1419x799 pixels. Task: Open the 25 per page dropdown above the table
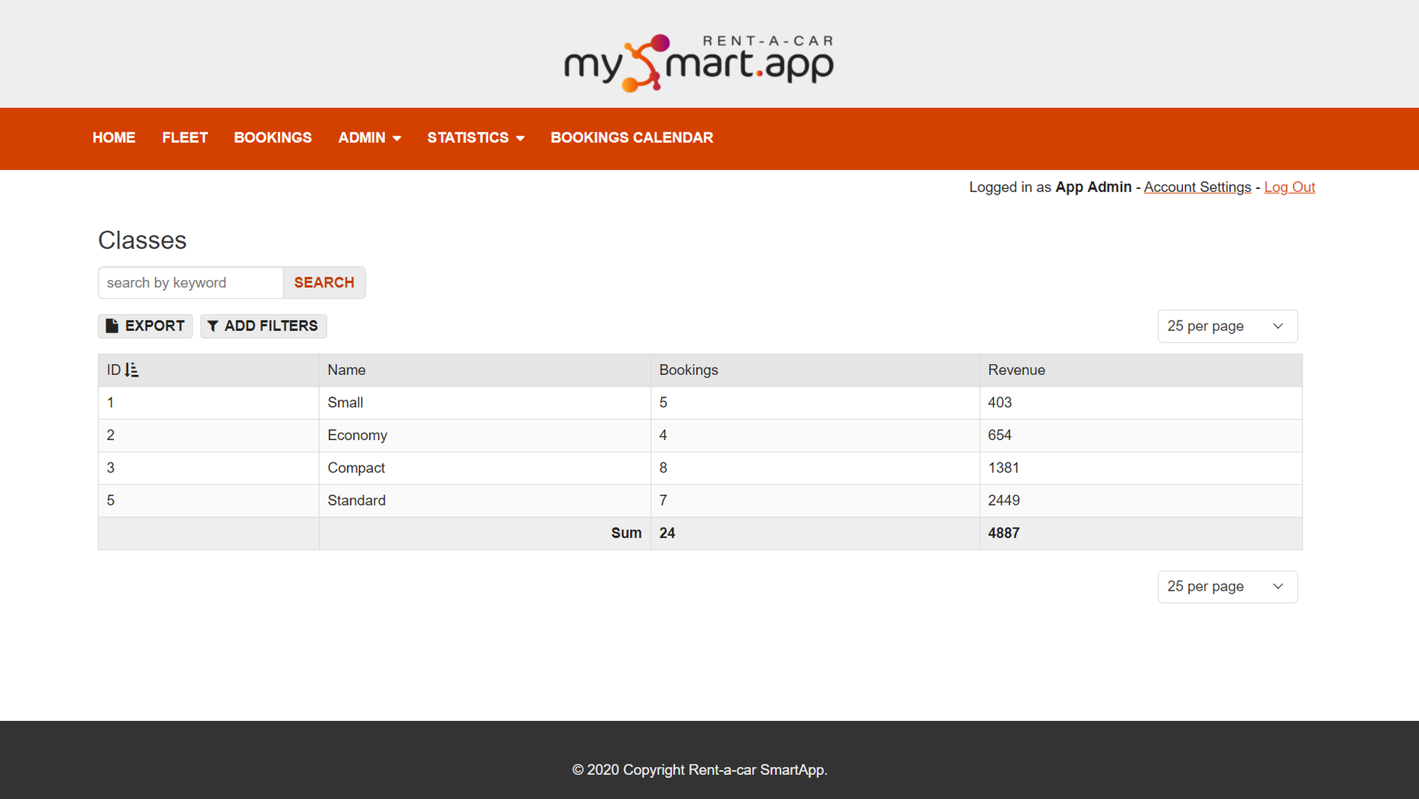tap(1226, 326)
